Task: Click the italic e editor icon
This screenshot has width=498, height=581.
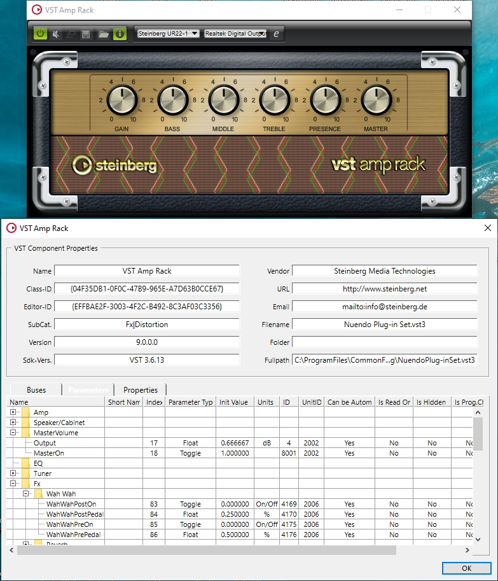Action: coord(276,34)
